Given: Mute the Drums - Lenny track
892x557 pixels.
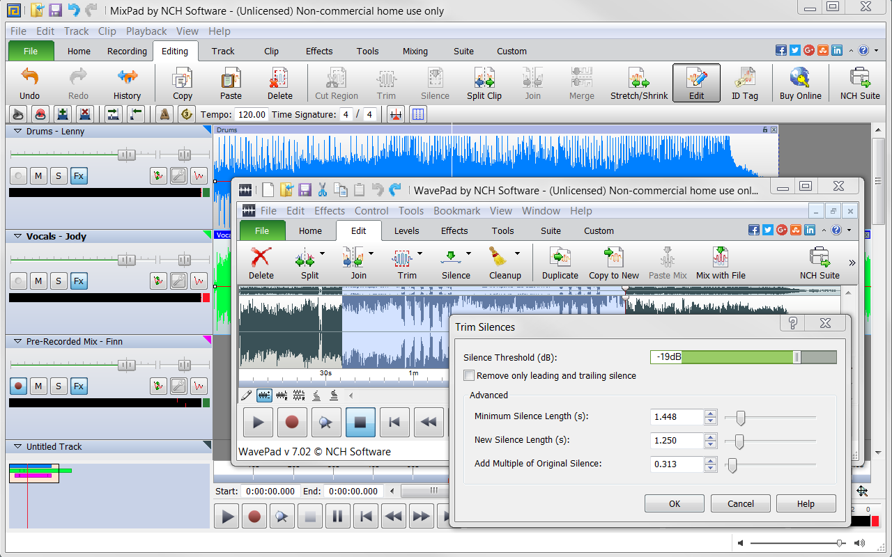Looking at the screenshot, I should point(38,176).
